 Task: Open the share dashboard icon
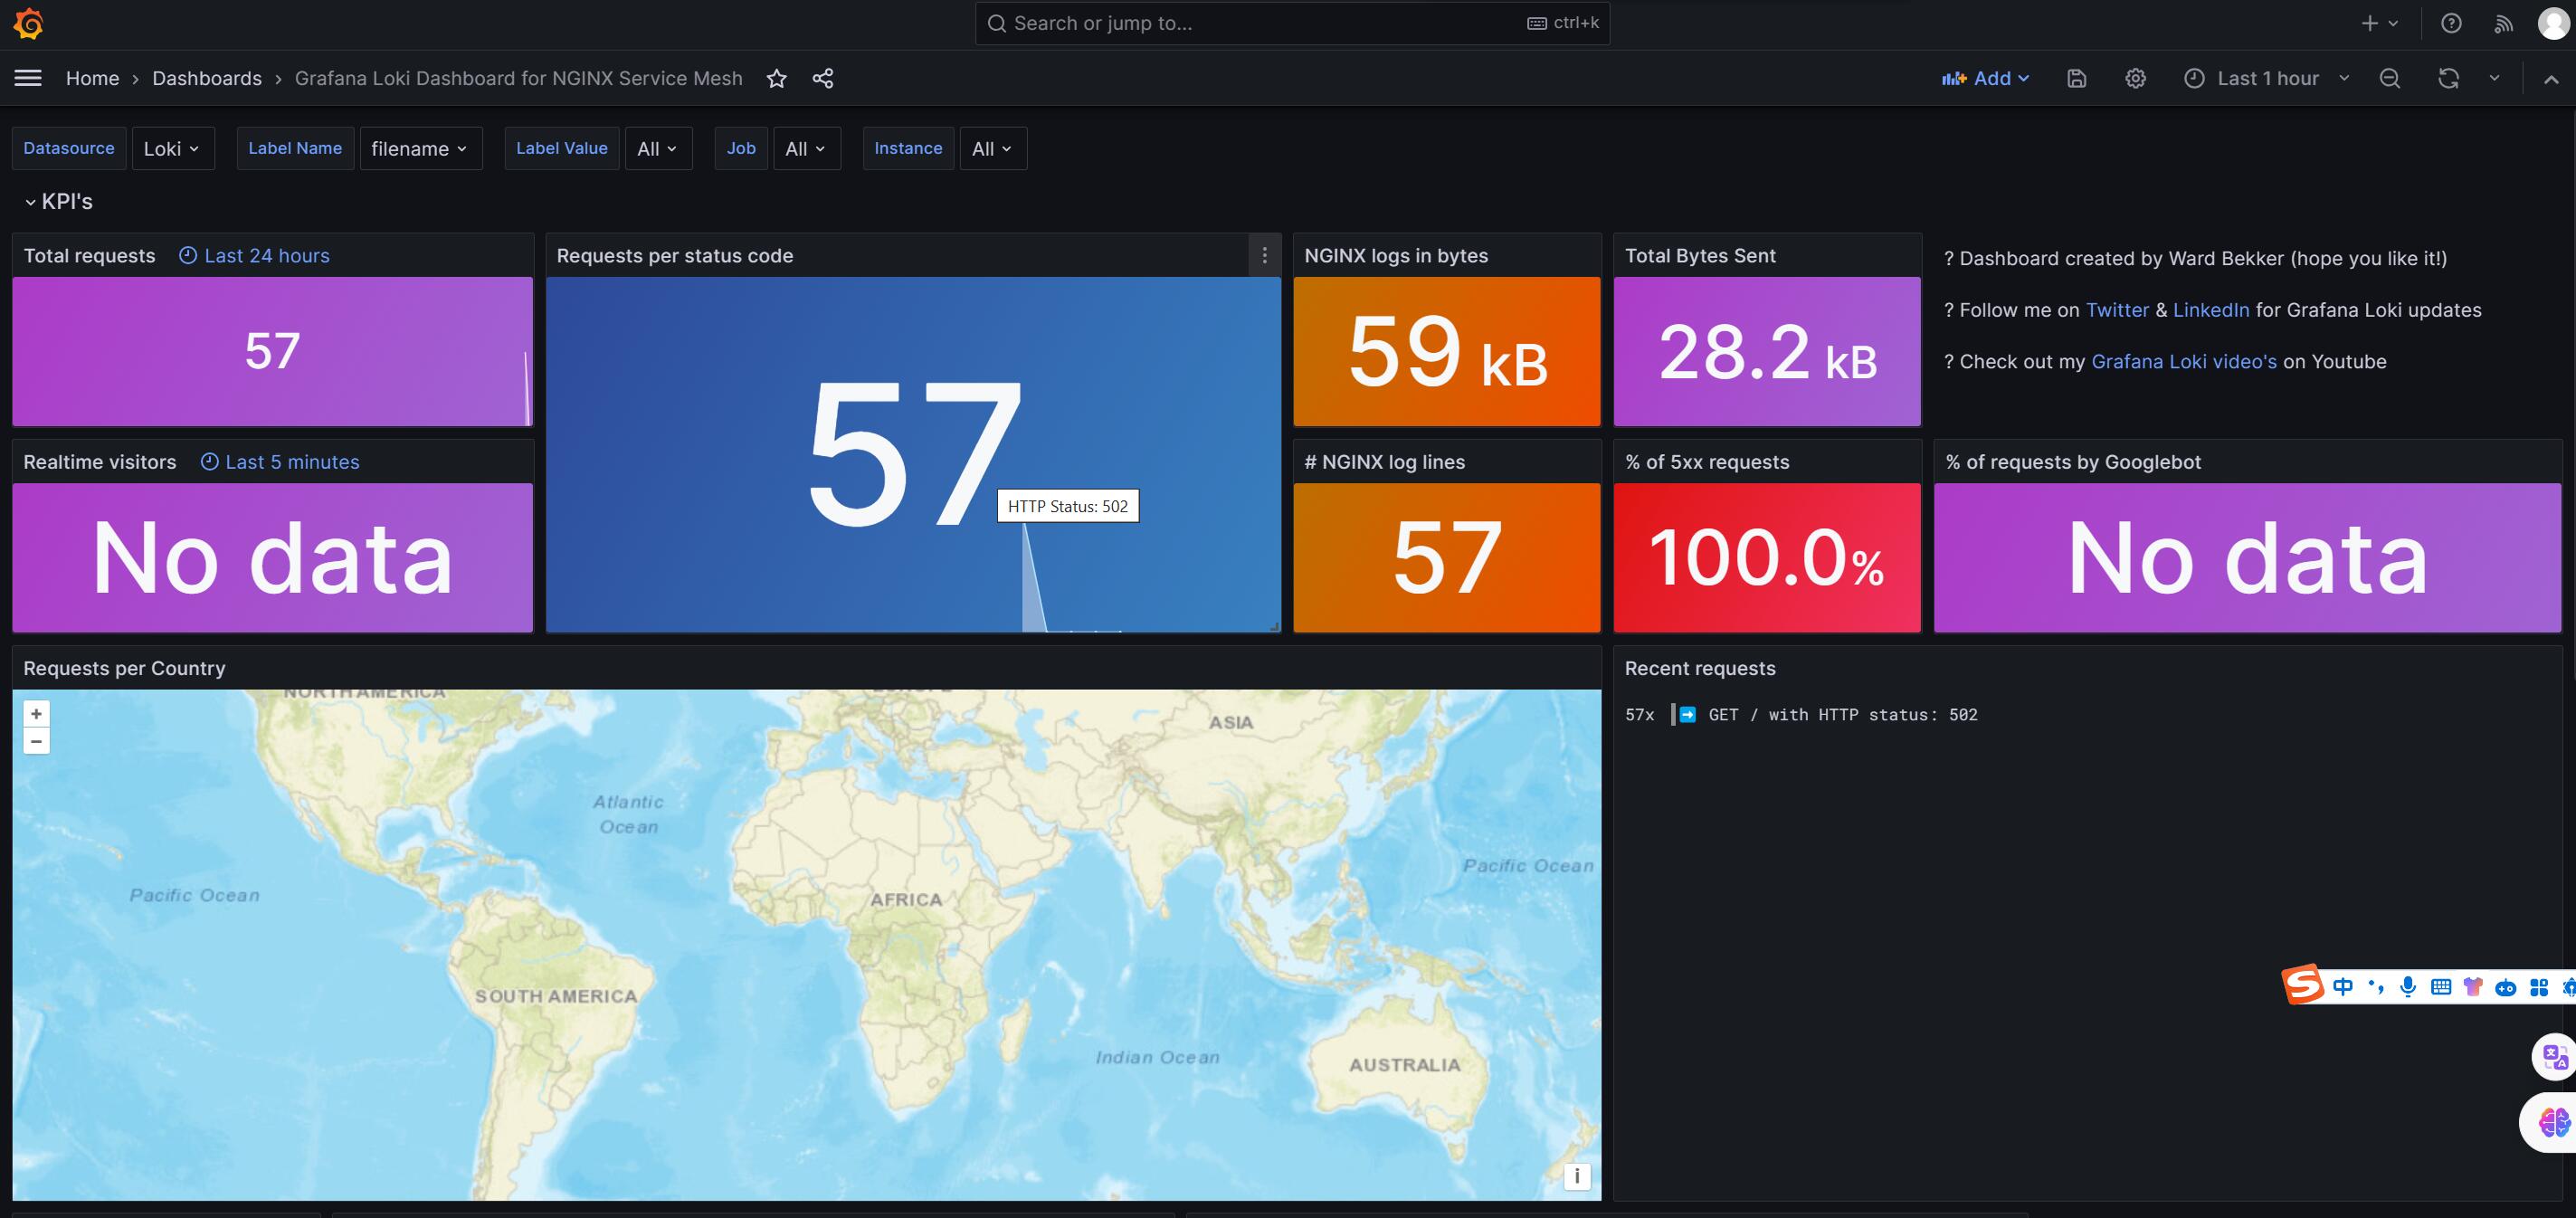pos(823,78)
